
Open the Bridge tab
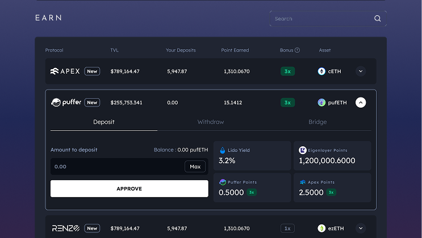pos(317,122)
